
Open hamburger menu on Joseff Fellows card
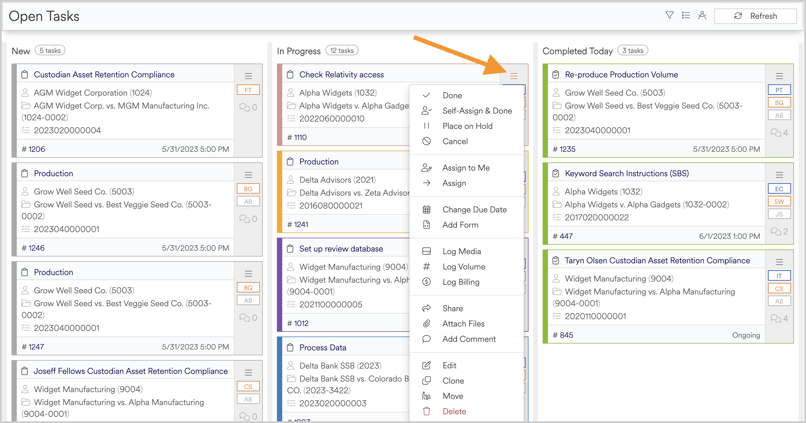coord(248,373)
